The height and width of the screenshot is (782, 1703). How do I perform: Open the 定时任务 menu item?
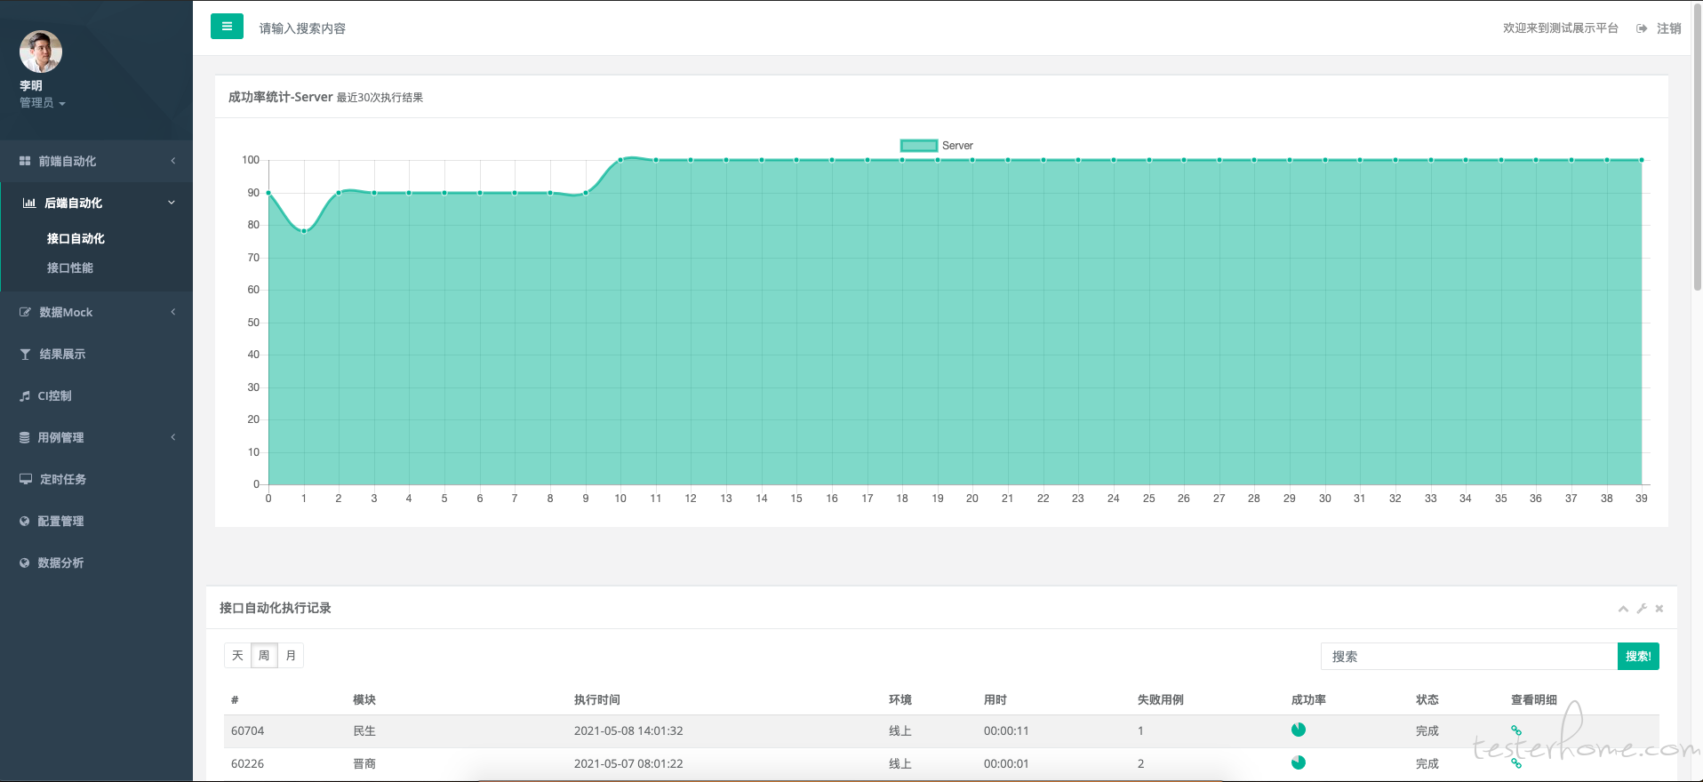tap(63, 479)
